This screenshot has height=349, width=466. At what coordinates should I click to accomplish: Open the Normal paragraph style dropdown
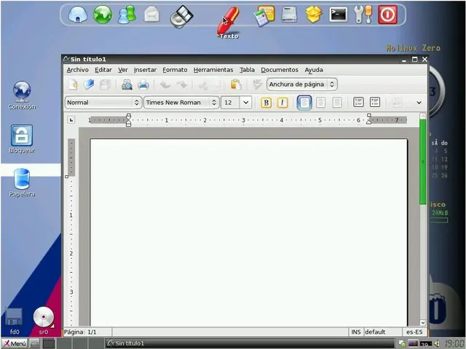tap(103, 103)
